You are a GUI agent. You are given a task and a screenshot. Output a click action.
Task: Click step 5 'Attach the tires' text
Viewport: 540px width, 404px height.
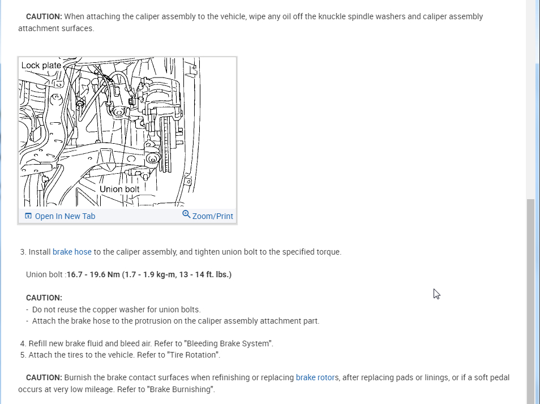(x=120, y=355)
